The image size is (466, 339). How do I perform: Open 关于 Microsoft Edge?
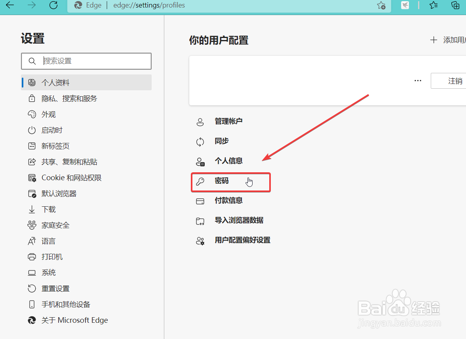(x=74, y=320)
